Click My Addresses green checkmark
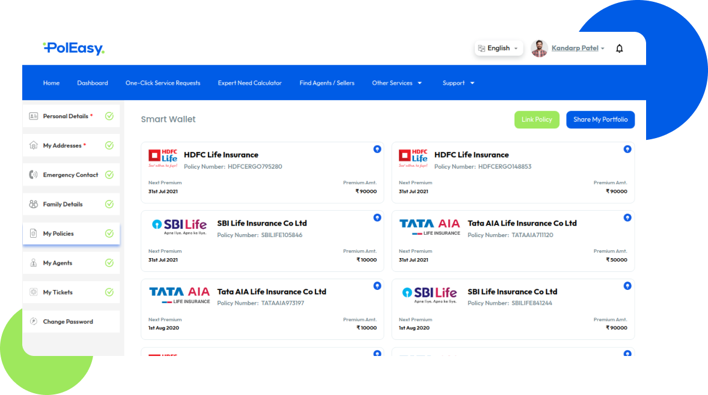Screen dimensions: 708x395 pos(109,145)
